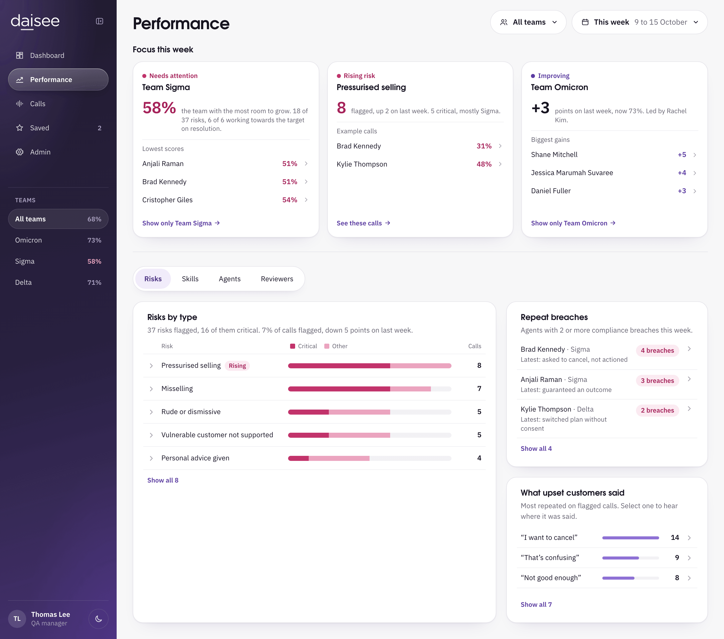Click Show only Team Omicron link
The width and height of the screenshot is (724, 639).
pyautogui.click(x=573, y=223)
